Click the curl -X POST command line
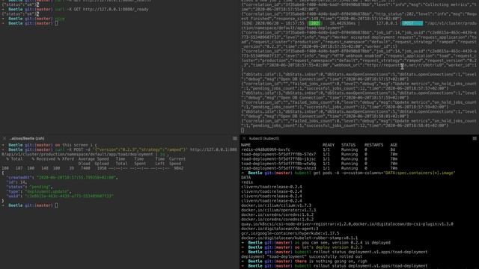The height and width of the screenshot is (269, 479). pyautogui.click(x=119, y=152)
